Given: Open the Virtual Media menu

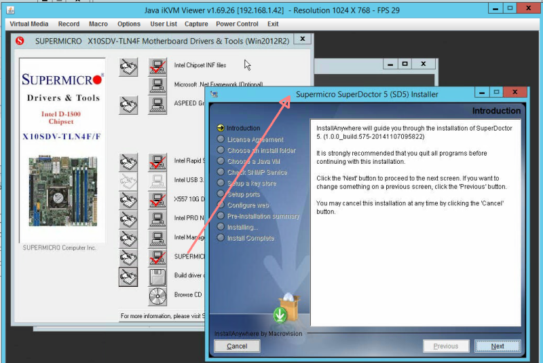Looking at the screenshot, I should tap(29, 24).
